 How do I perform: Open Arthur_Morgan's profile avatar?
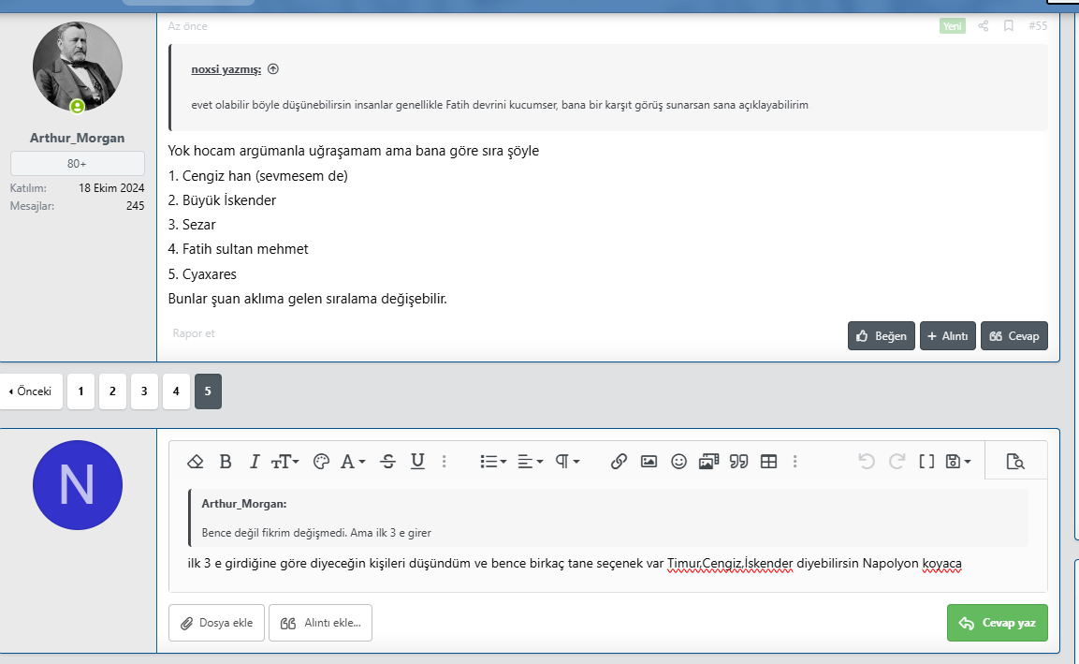tap(78, 66)
